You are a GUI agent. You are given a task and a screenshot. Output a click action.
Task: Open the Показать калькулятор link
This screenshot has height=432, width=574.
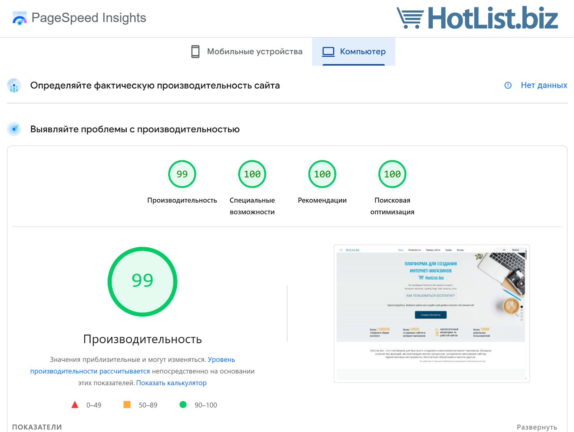tap(171, 383)
